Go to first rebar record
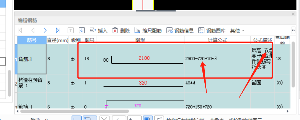The width and height of the screenshot is (300, 120). click(20, 30)
